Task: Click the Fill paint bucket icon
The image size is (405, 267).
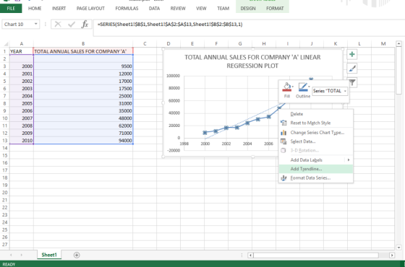Action: (286, 87)
